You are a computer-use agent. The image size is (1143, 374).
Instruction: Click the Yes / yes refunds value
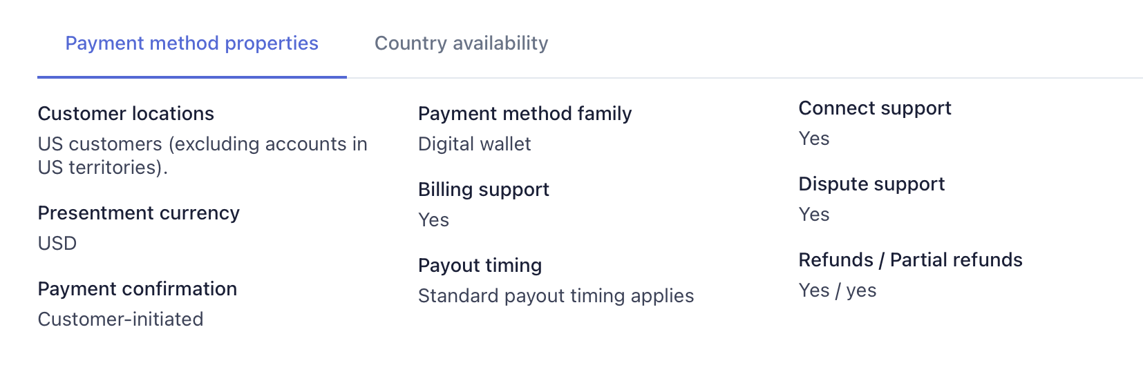[x=837, y=291]
